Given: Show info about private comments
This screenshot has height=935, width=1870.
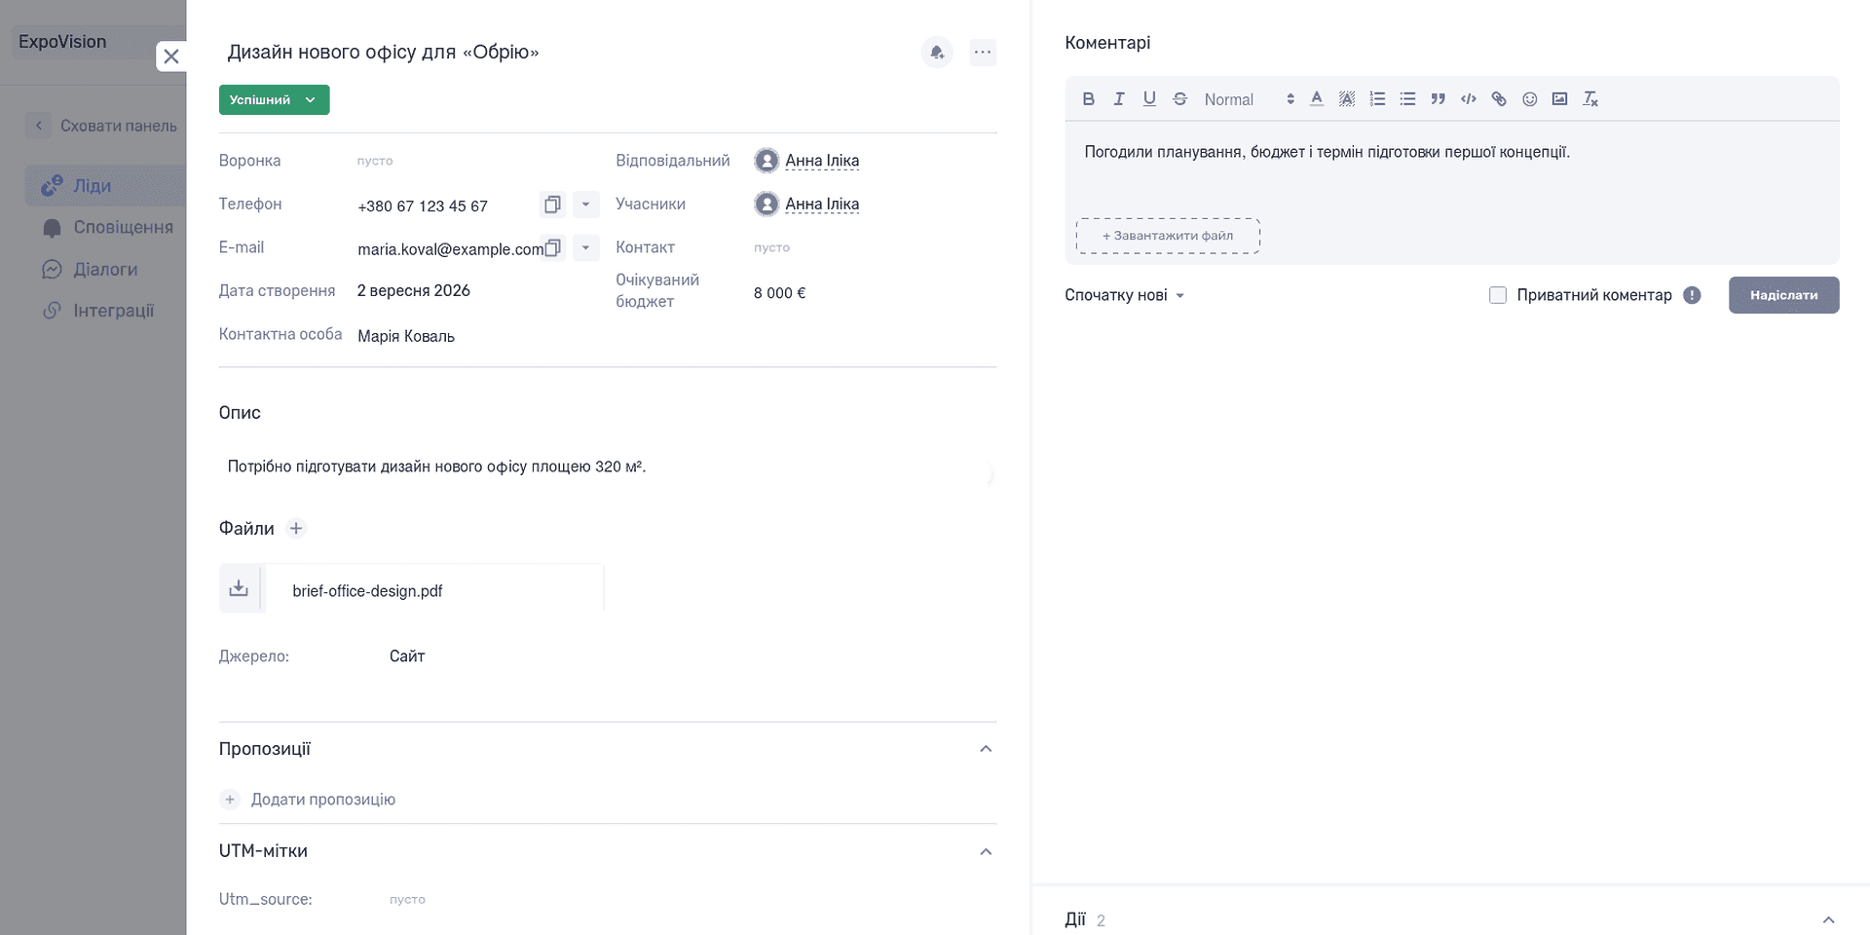Looking at the screenshot, I should (x=1692, y=295).
